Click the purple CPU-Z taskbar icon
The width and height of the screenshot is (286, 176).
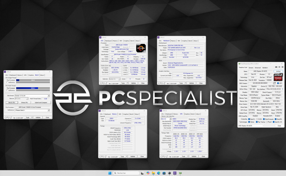[175, 173]
